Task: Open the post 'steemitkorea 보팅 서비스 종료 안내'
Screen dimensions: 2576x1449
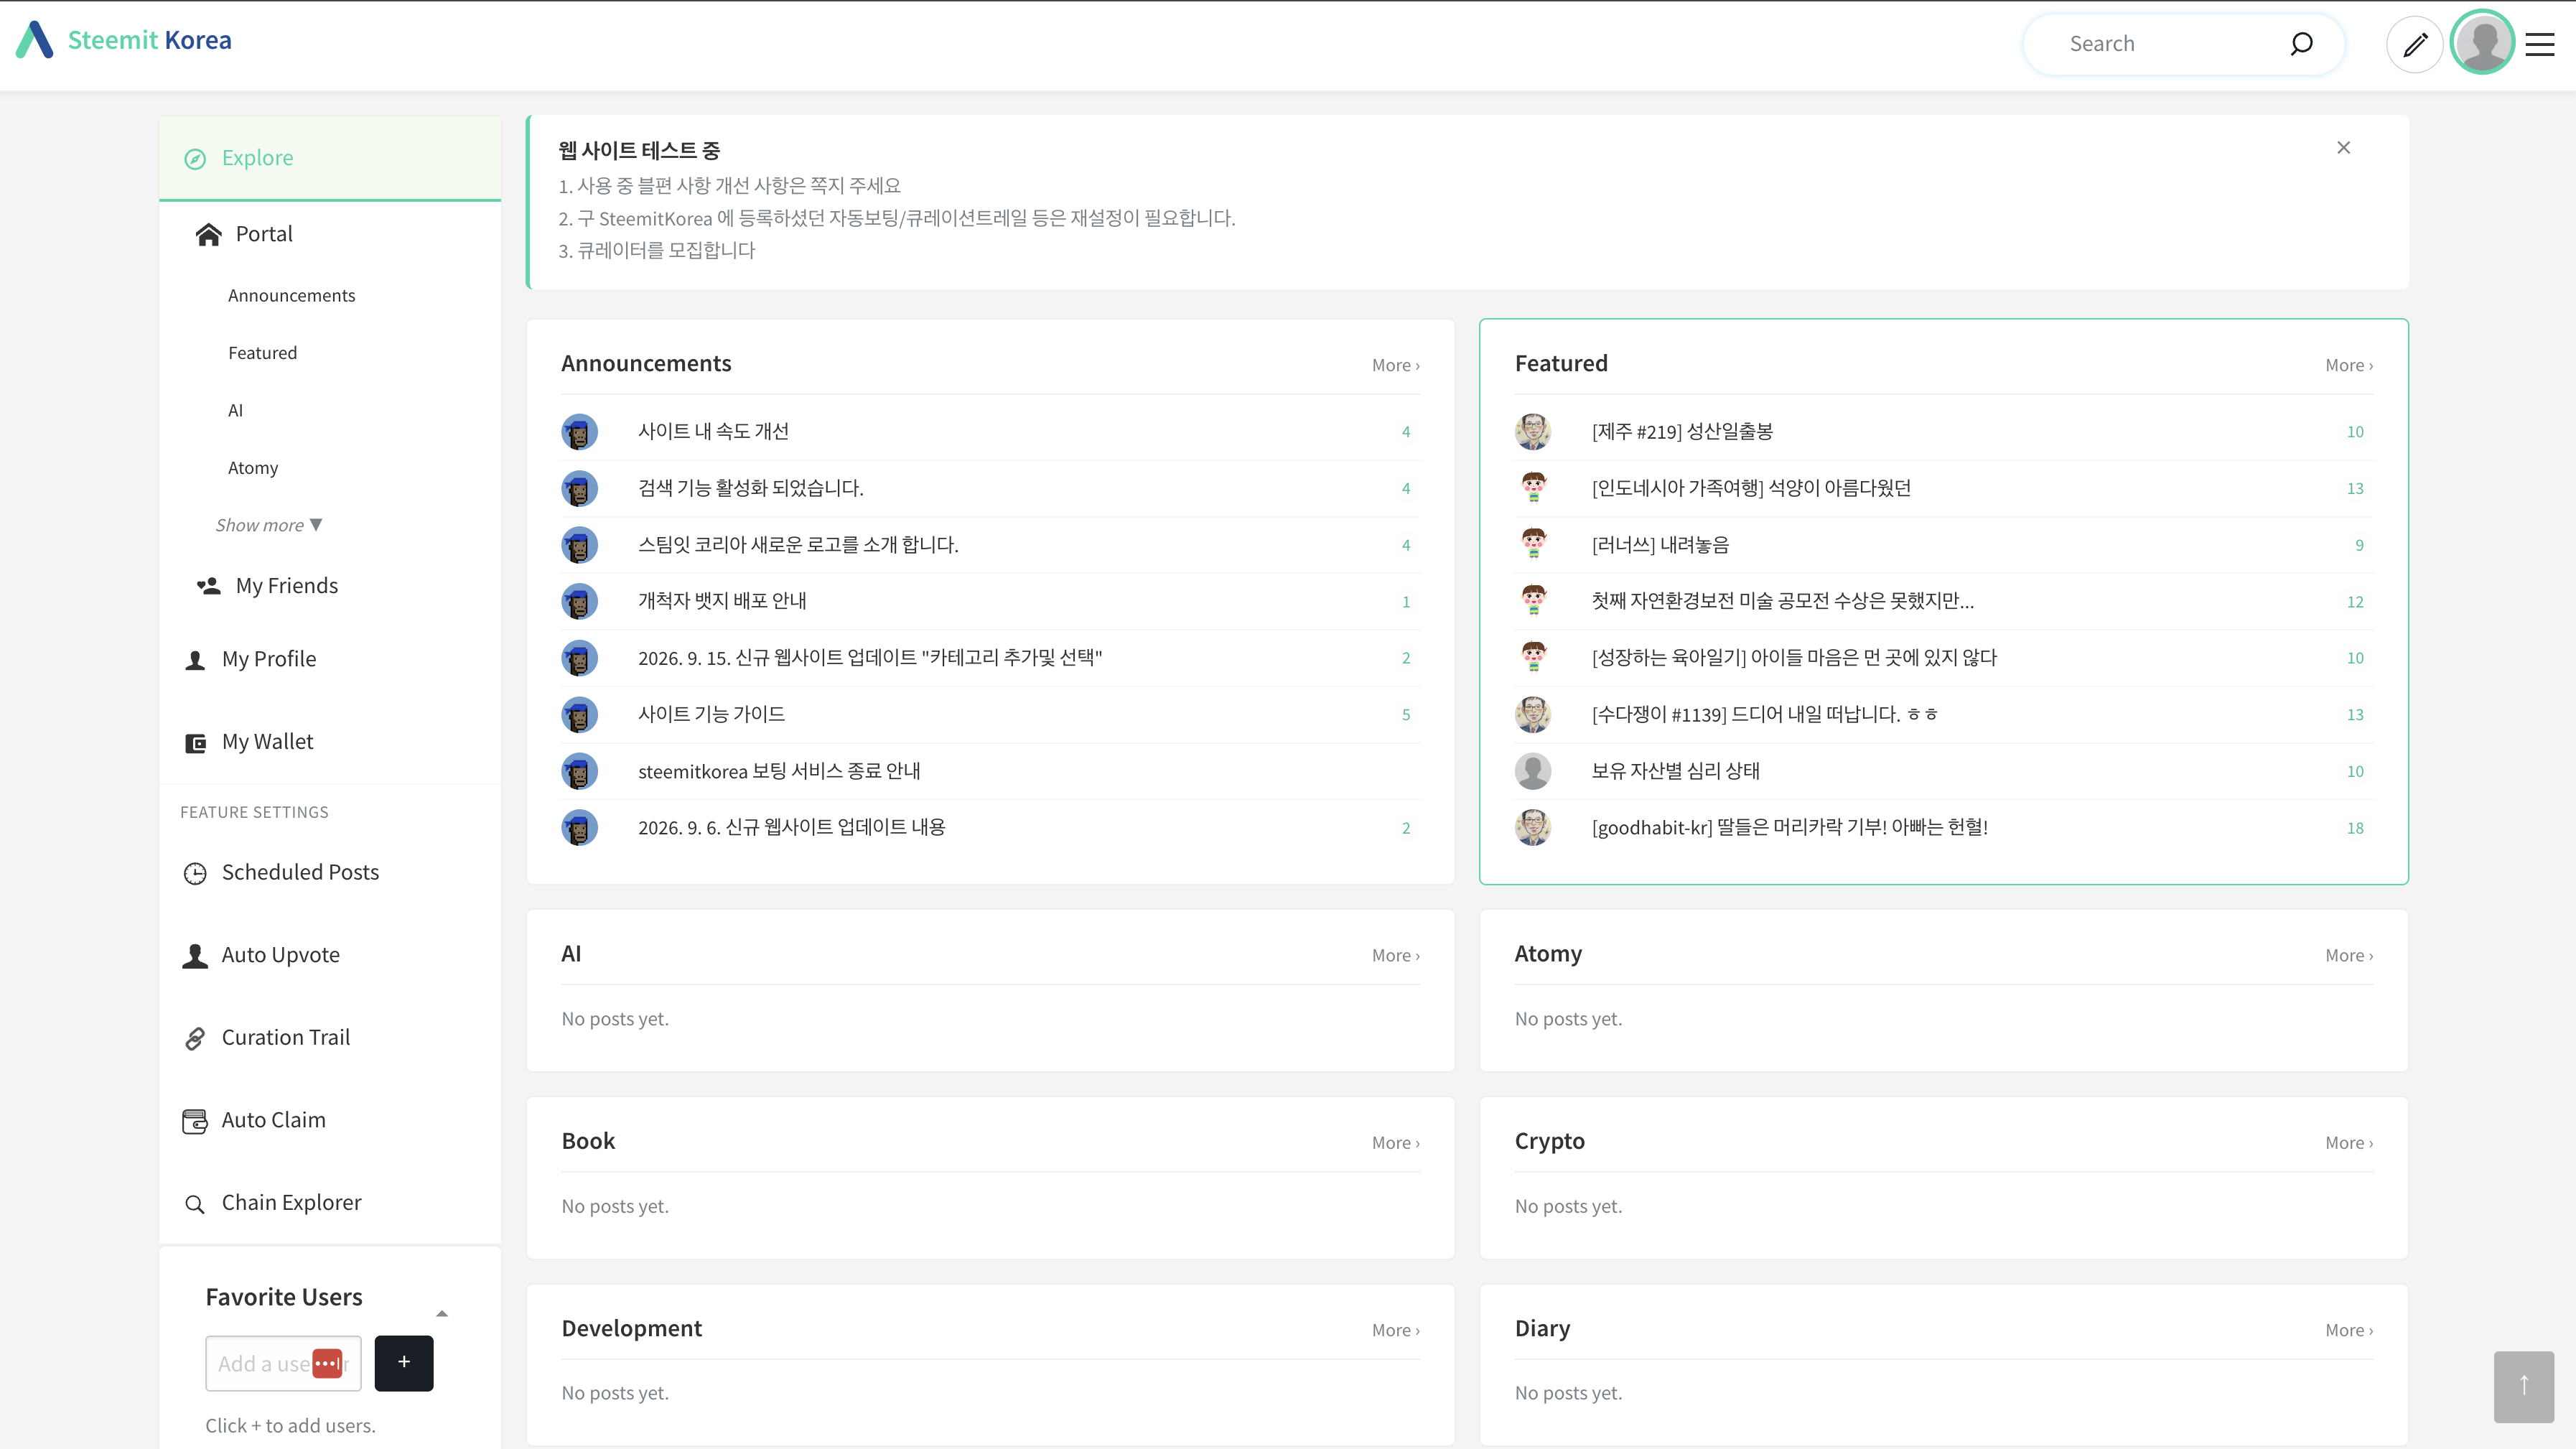Action: (779, 771)
